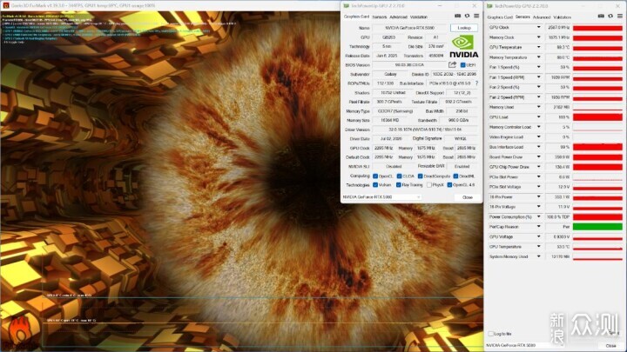Open the System Memory Used dropdown

click(x=539, y=256)
